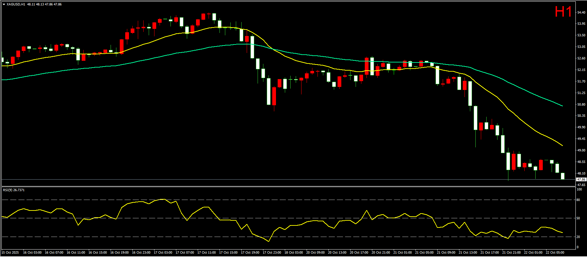Click the XAGUSD,H1 symbol title text
This screenshot has width=587, height=257.
click(x=16, y=4)
